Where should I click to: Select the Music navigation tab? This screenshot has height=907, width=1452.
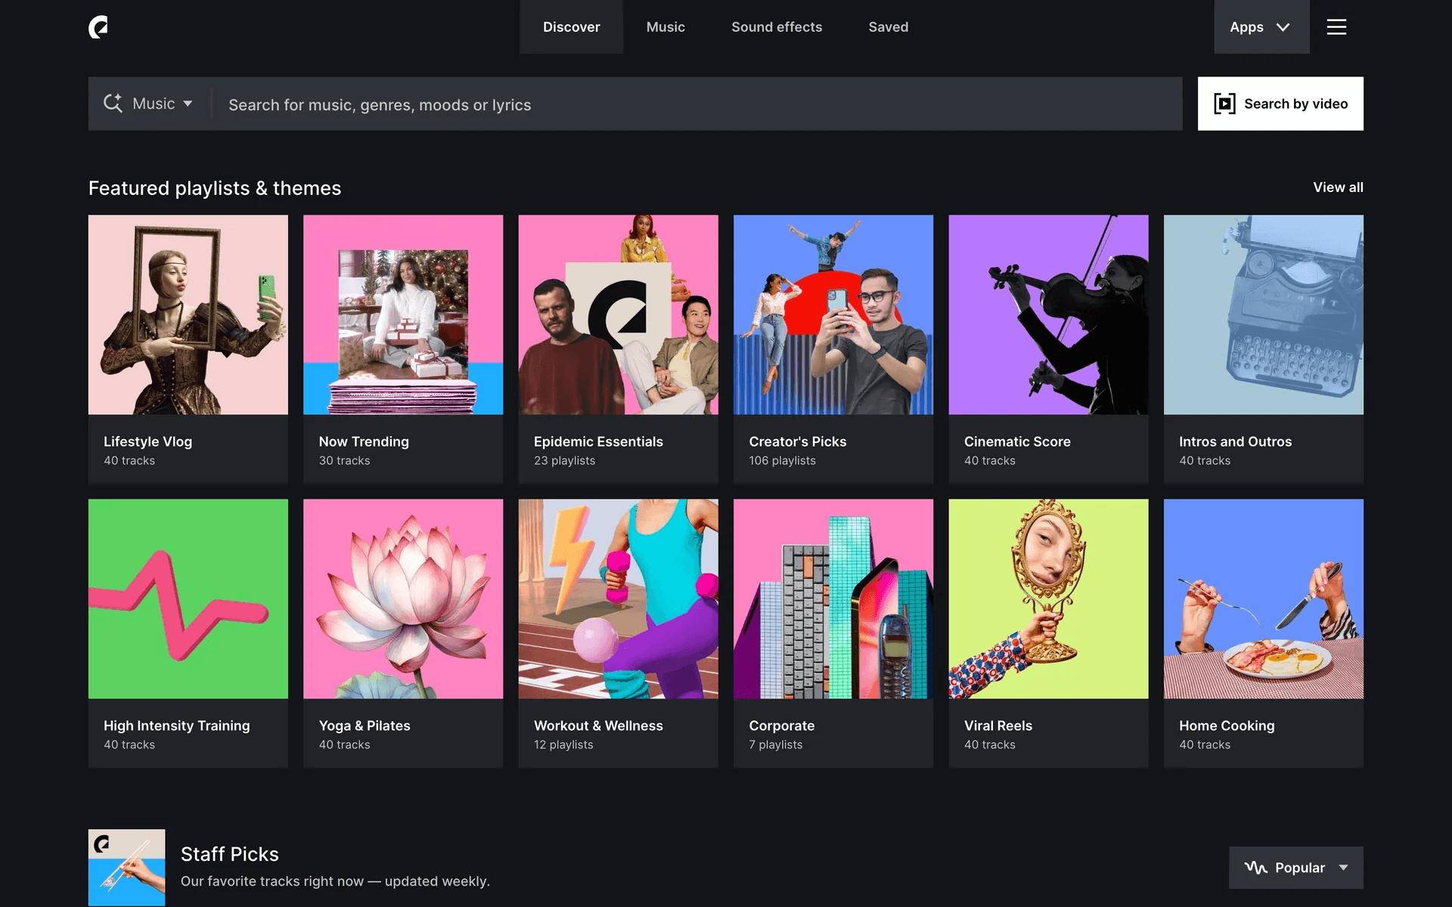pyautogui.click(x=665, y=27)
